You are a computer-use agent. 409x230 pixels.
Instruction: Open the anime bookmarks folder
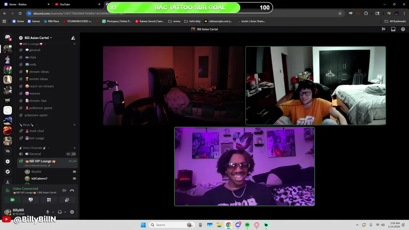[174, 21]
